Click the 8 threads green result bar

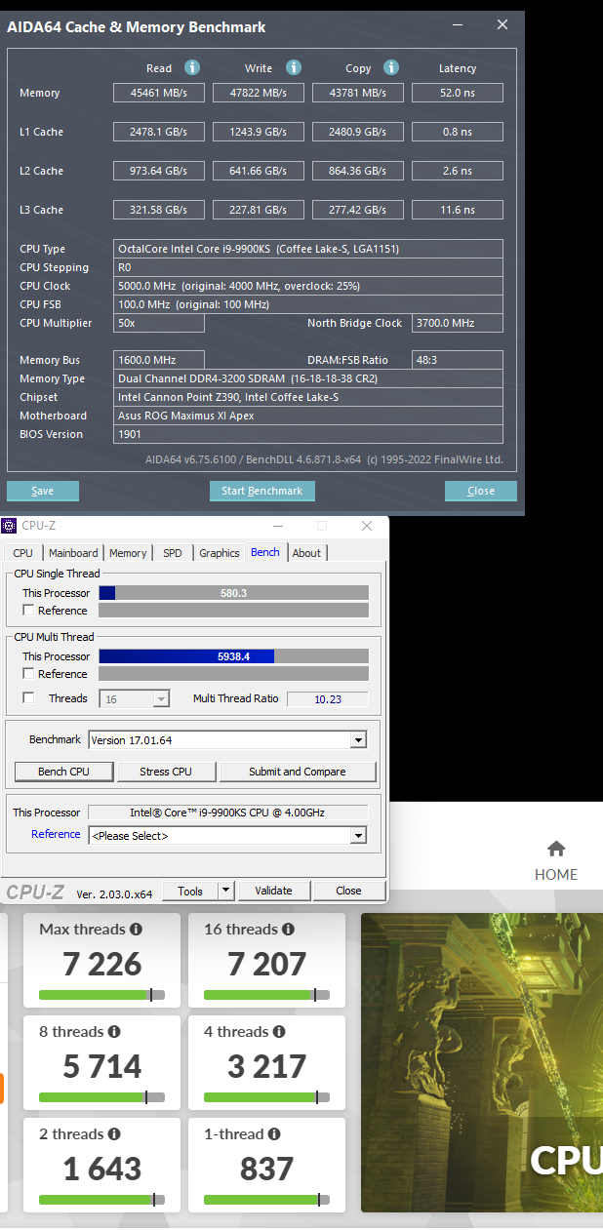pyautogui.click(x=101, y=1097)
